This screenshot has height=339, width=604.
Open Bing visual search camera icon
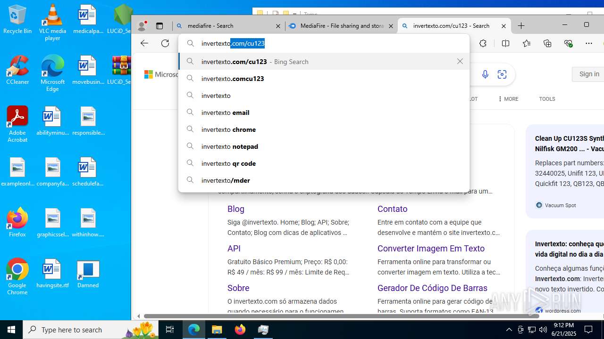[502, 74]
